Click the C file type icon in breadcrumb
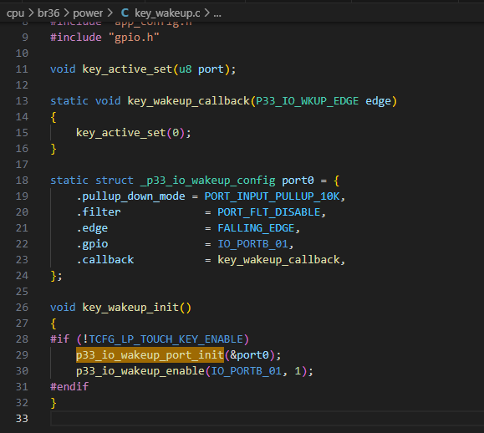Image resolution: width=484 pixels, height=433 pixels. click(x=125, y=13)
